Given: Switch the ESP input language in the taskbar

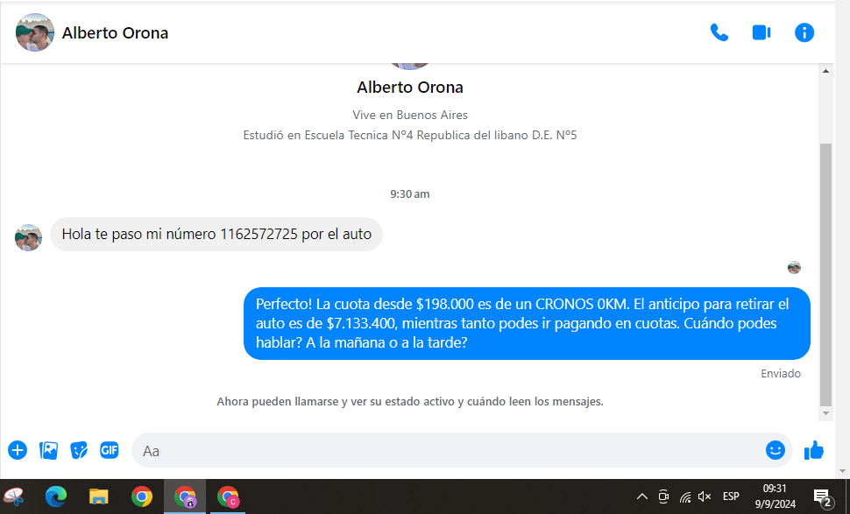Looking at the screenshot, I should [x=731, y=496].
